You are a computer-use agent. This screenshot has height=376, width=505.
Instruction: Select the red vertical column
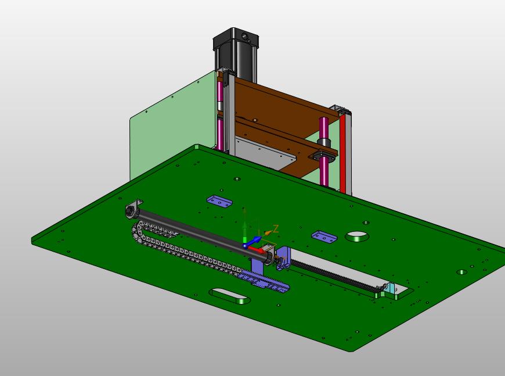point(342,154)
